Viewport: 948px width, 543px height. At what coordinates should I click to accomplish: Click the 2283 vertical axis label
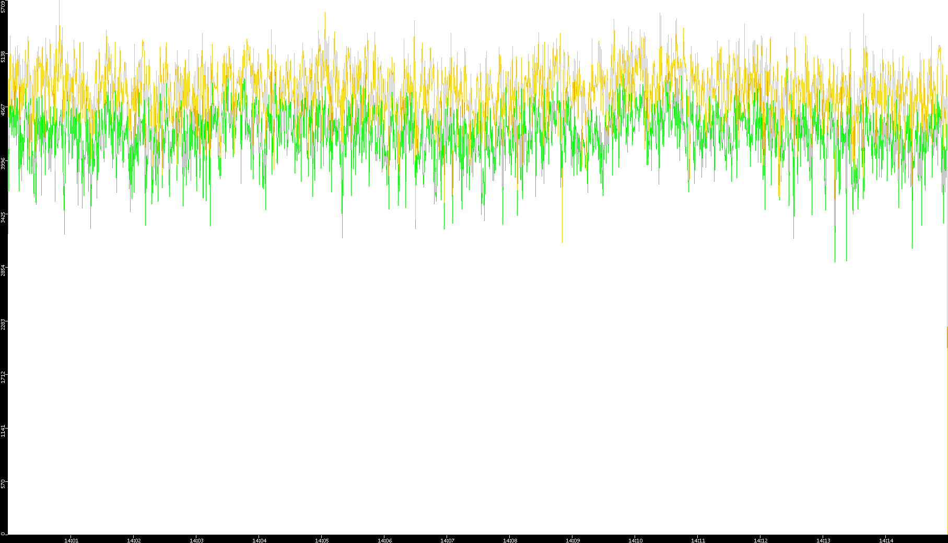pos(4,324)
